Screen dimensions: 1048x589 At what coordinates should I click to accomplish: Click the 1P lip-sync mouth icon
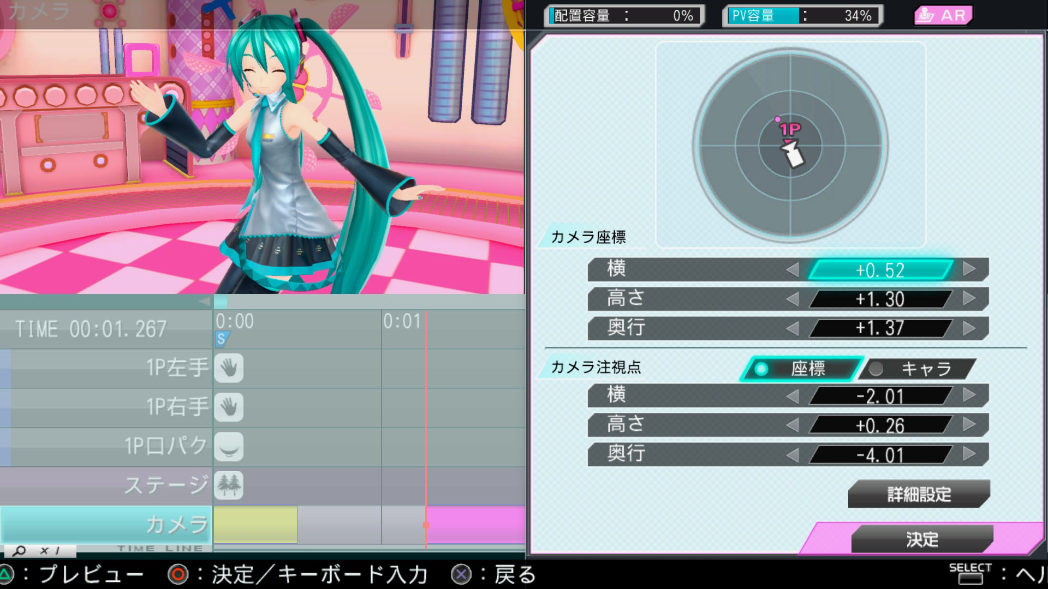tap(229, 447)
